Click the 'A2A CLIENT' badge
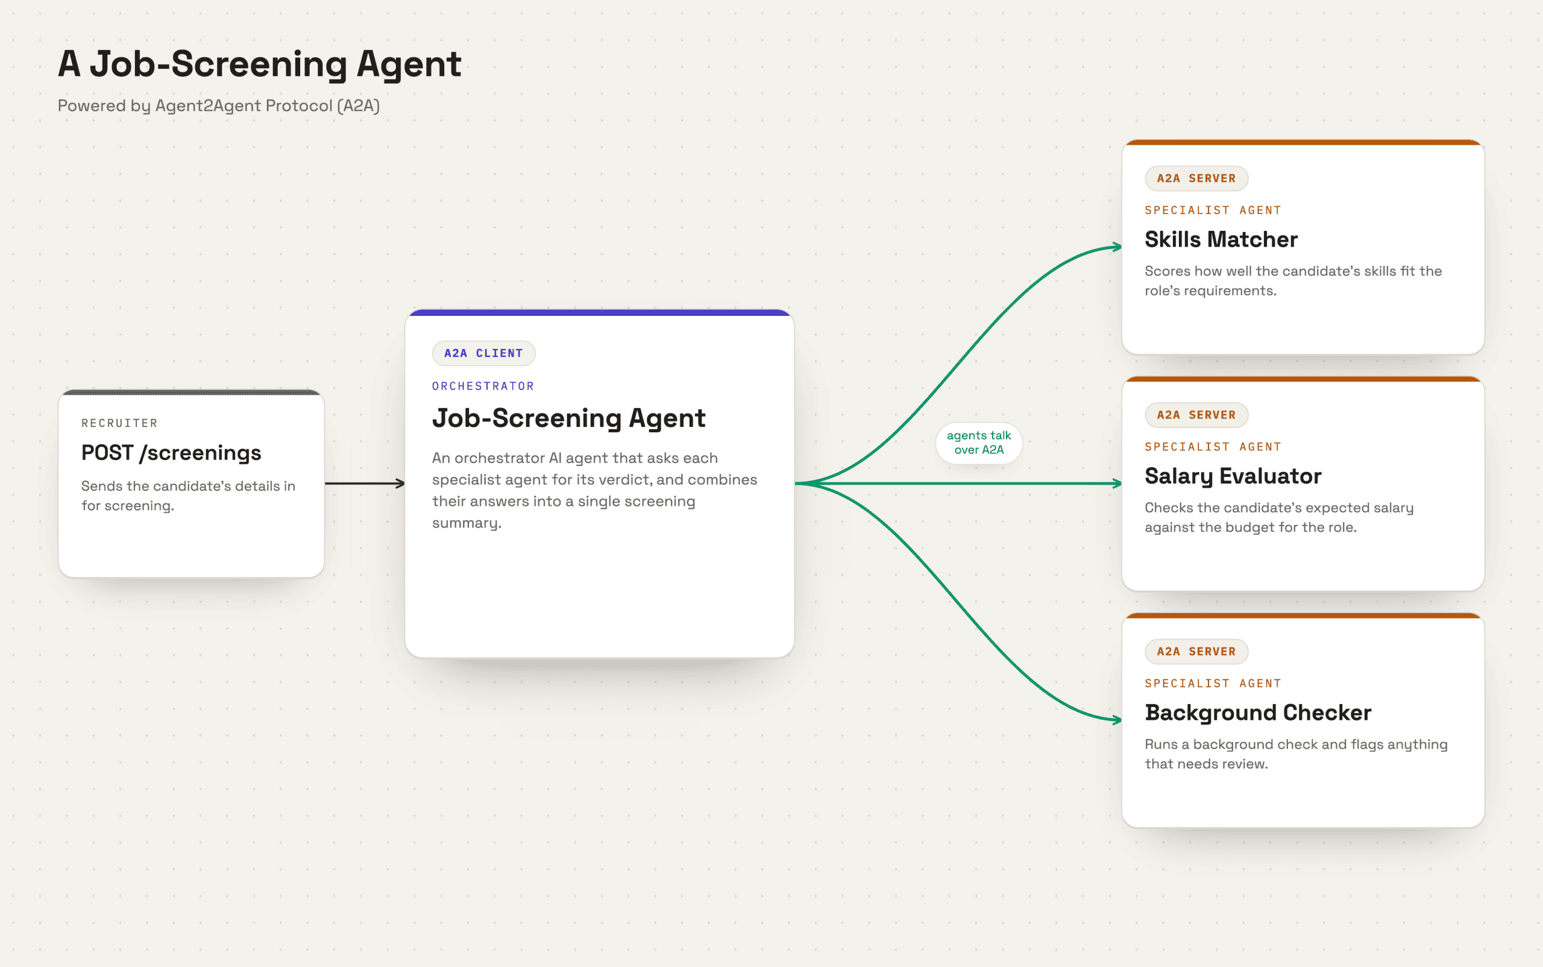 click(483, 353)
